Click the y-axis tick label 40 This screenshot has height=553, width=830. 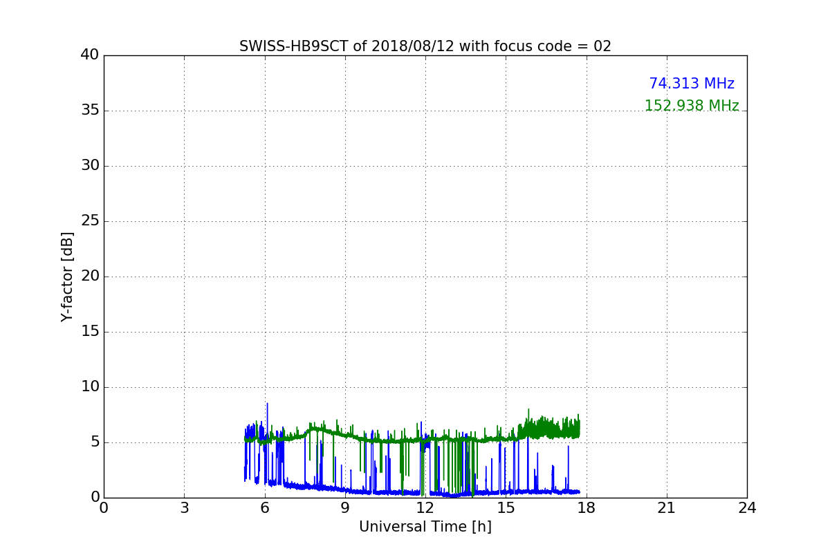[90, 55]
